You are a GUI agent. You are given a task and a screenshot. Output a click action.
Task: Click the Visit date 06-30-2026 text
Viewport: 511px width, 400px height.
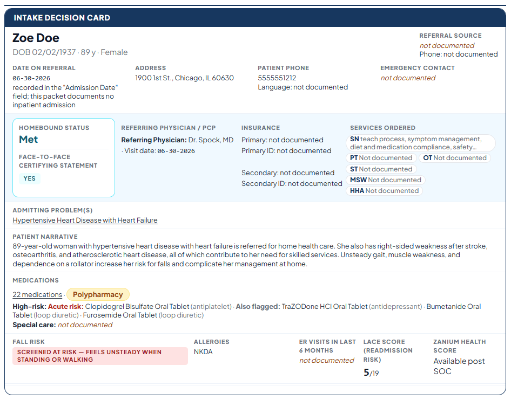click(x=158, y=151)
